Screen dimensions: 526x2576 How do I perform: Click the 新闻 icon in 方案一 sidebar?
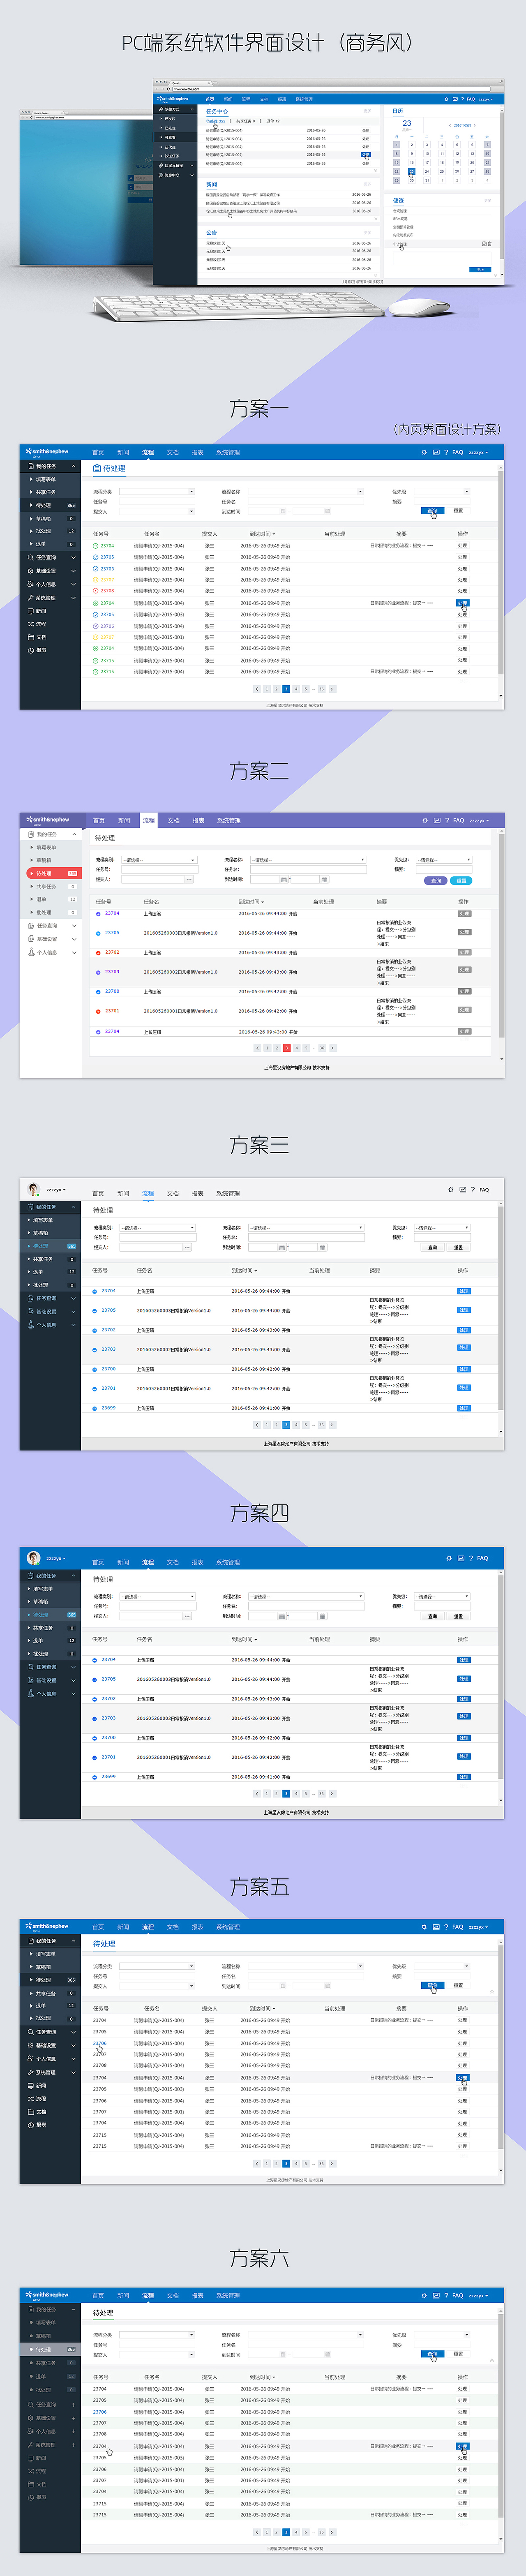click(x=30, y=610)
